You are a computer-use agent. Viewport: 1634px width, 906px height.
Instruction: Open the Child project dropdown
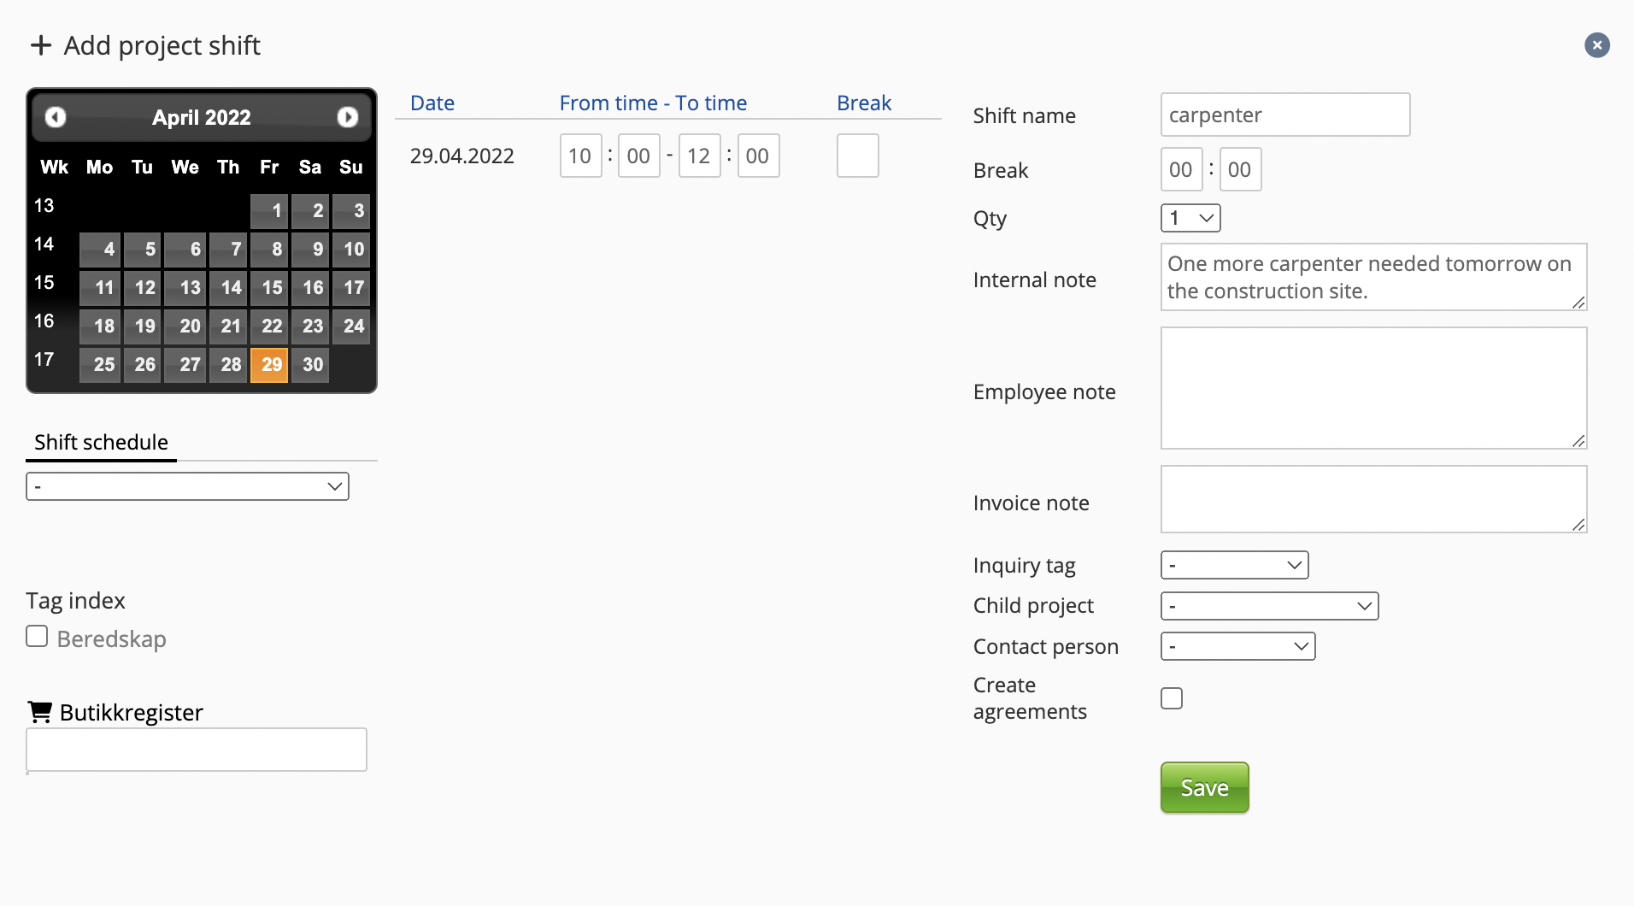[1269, 606]
